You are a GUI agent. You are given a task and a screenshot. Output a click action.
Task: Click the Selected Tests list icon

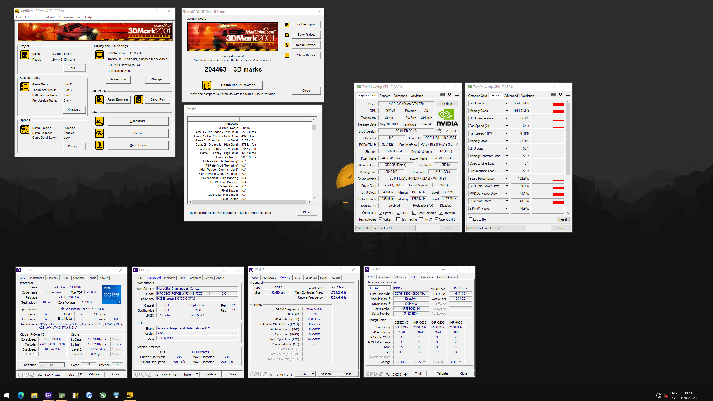click(25, 87)
